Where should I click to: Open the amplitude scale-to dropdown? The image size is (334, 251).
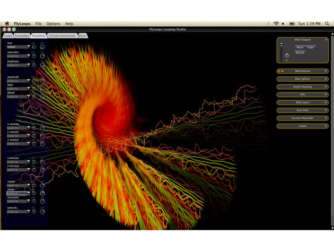(19, 81)
